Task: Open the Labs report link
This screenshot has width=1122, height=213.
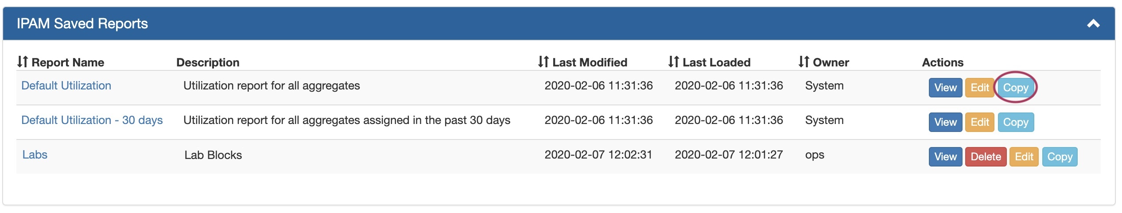Action: point(35,155)
